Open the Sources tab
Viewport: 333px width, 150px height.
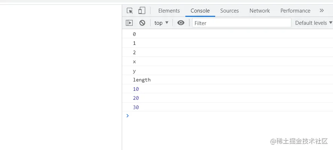(230, 11)
